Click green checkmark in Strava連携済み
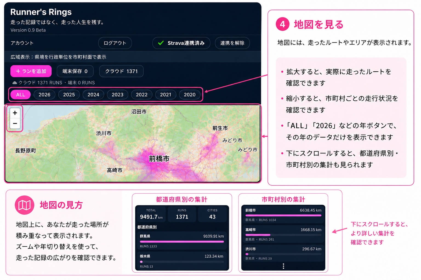 (161, 43)
